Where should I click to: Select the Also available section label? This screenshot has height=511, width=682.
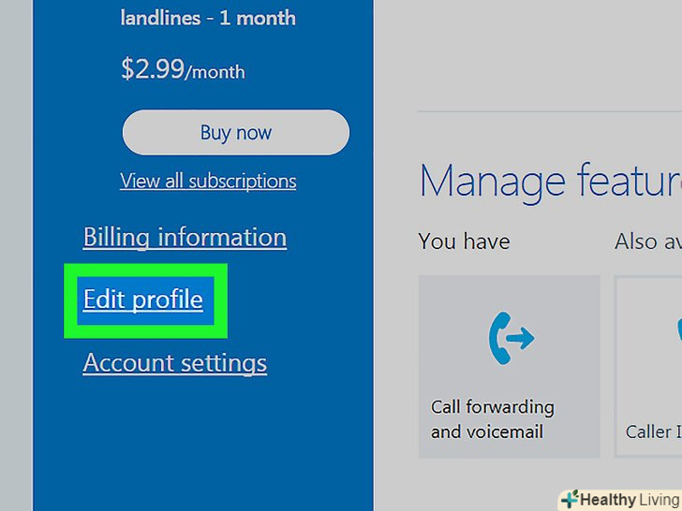(x=648, y=241)
